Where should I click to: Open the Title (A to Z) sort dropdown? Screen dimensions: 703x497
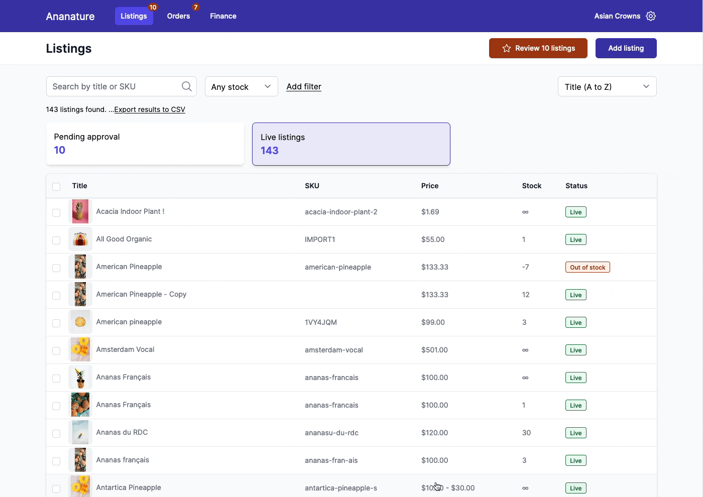[x=607, y=87]
